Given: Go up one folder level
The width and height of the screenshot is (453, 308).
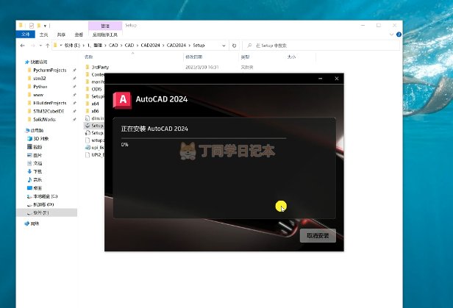Looking at the screenshot, I should 47,46.
